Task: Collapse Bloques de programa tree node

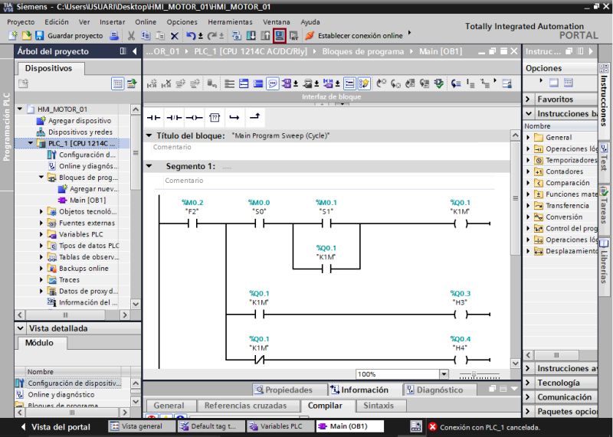Action: coord(41,178)
